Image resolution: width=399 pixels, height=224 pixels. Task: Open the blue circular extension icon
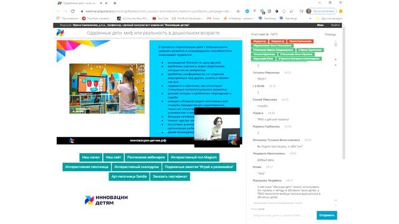click(x=247, y=11)
